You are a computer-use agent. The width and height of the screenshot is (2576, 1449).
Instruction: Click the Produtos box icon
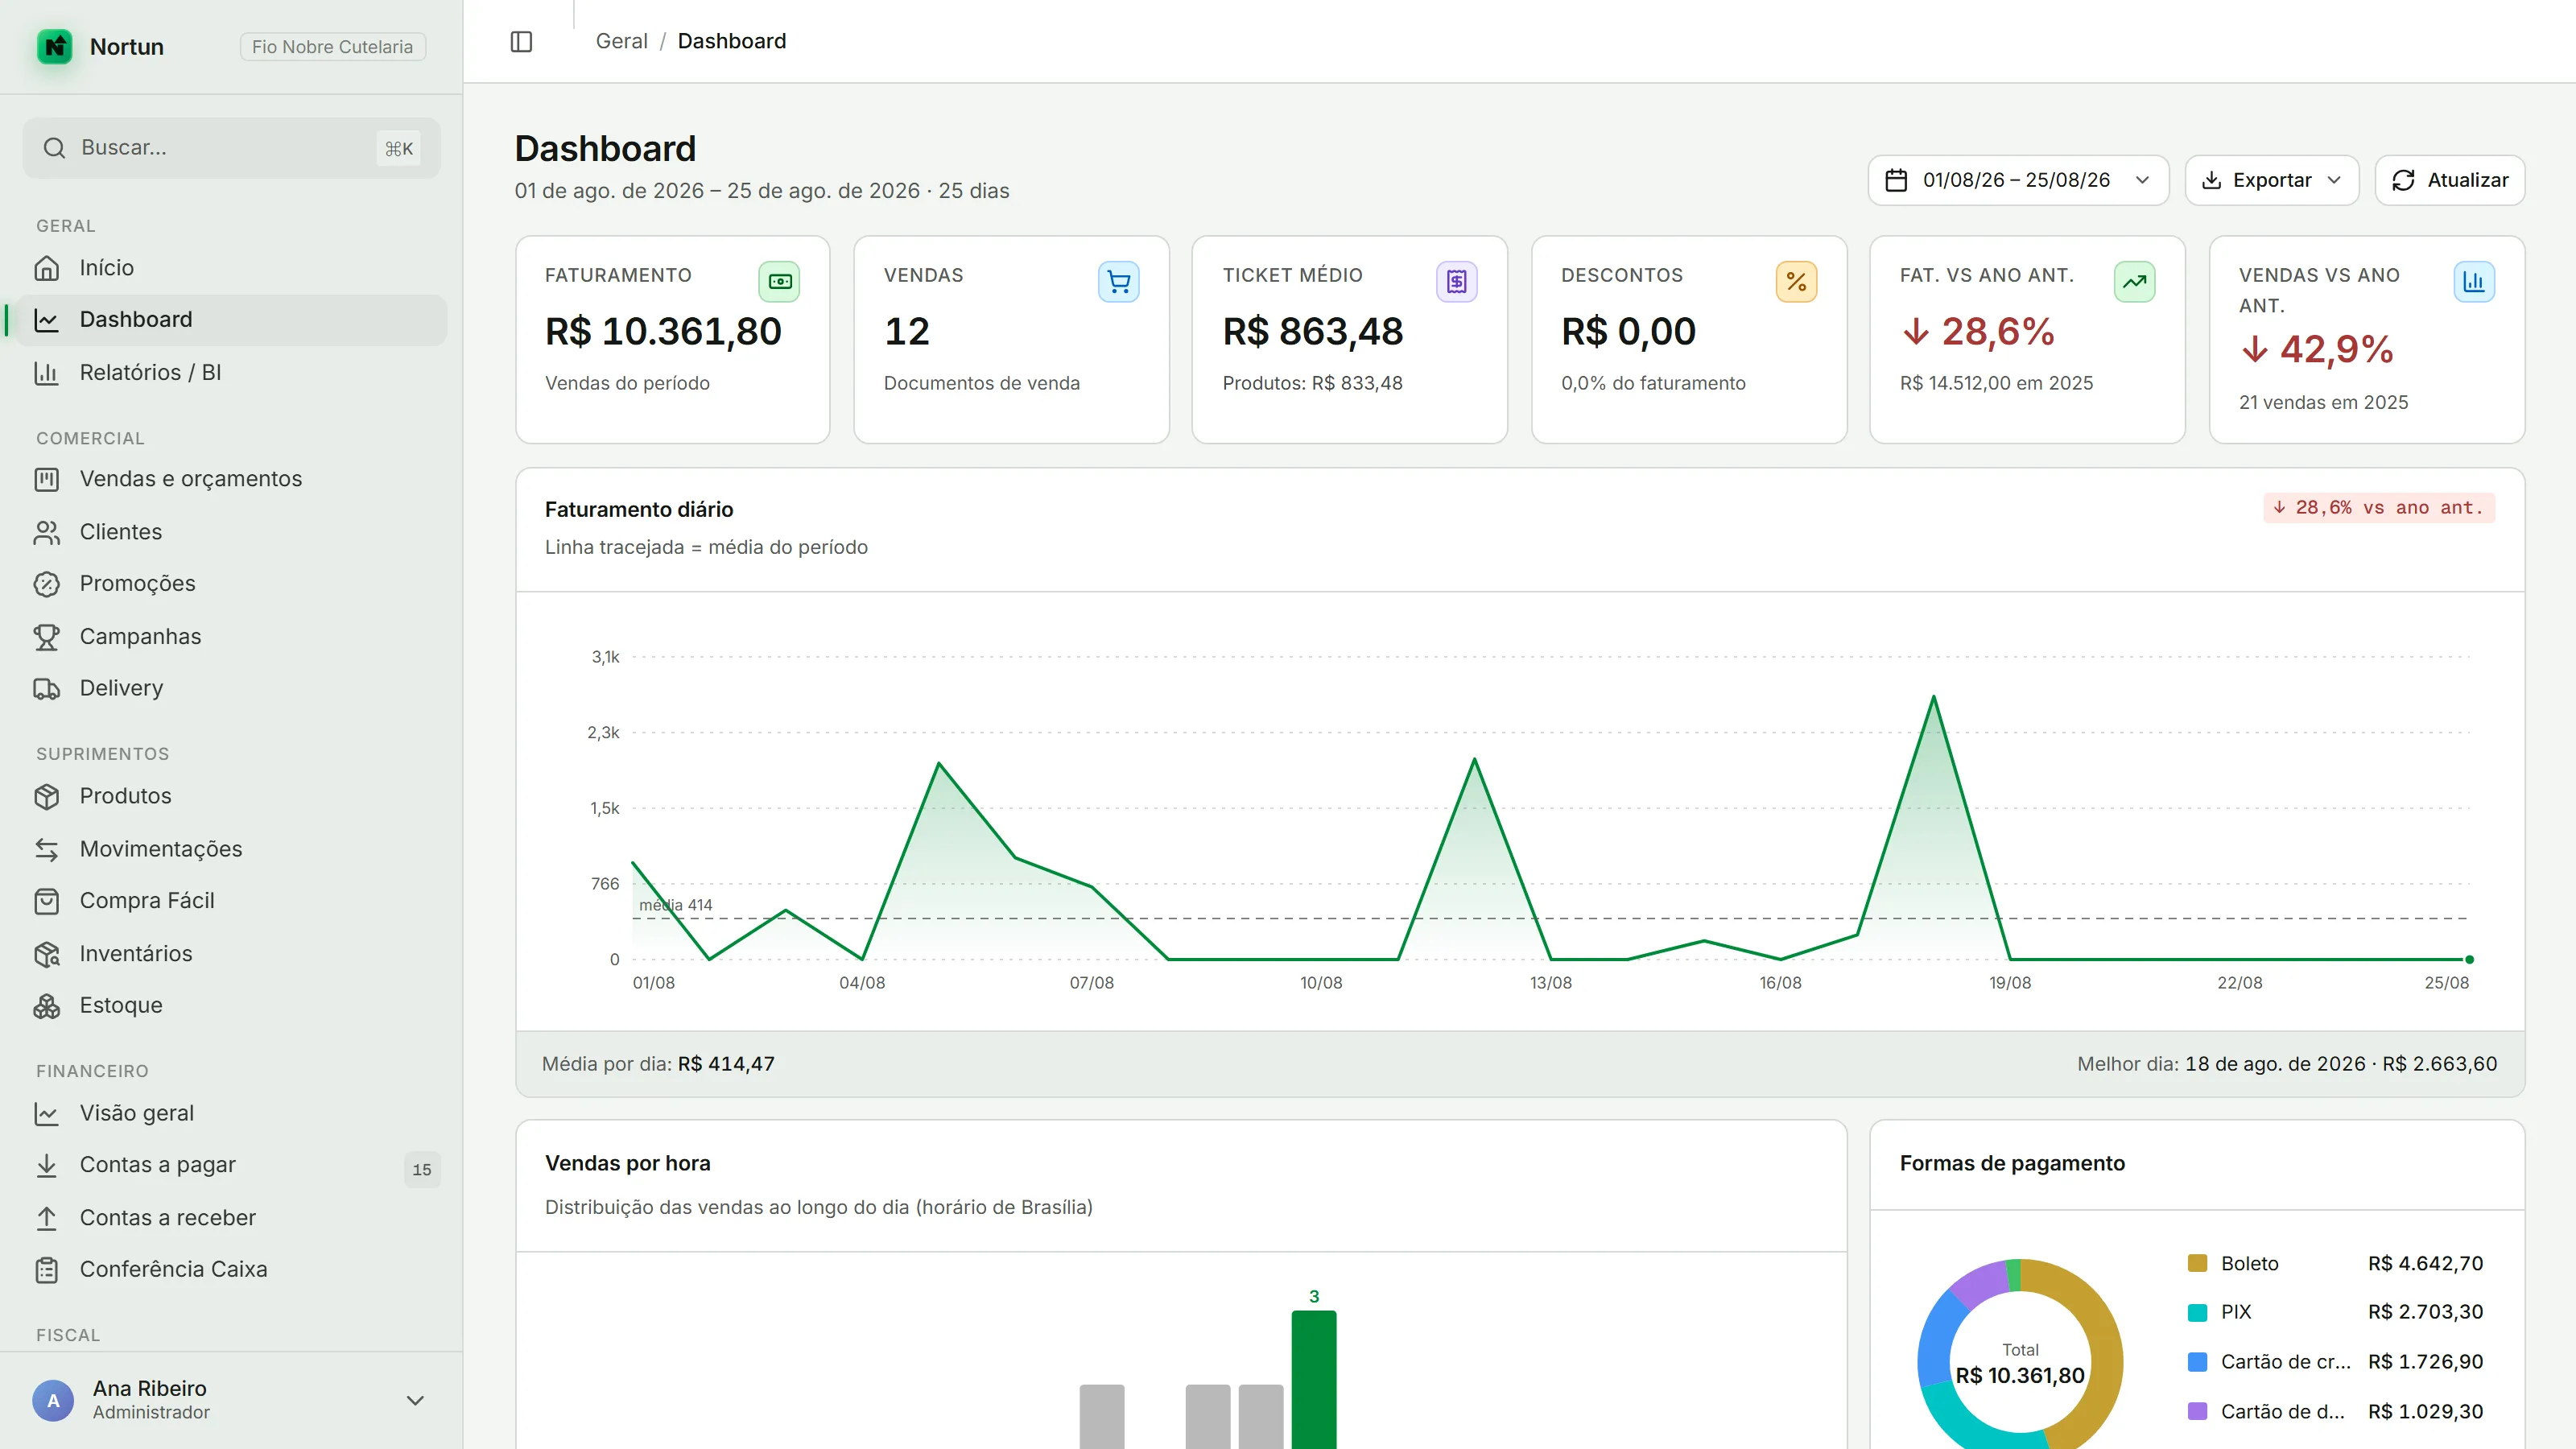point(46,796)
